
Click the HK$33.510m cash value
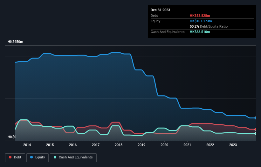(200, 32)
